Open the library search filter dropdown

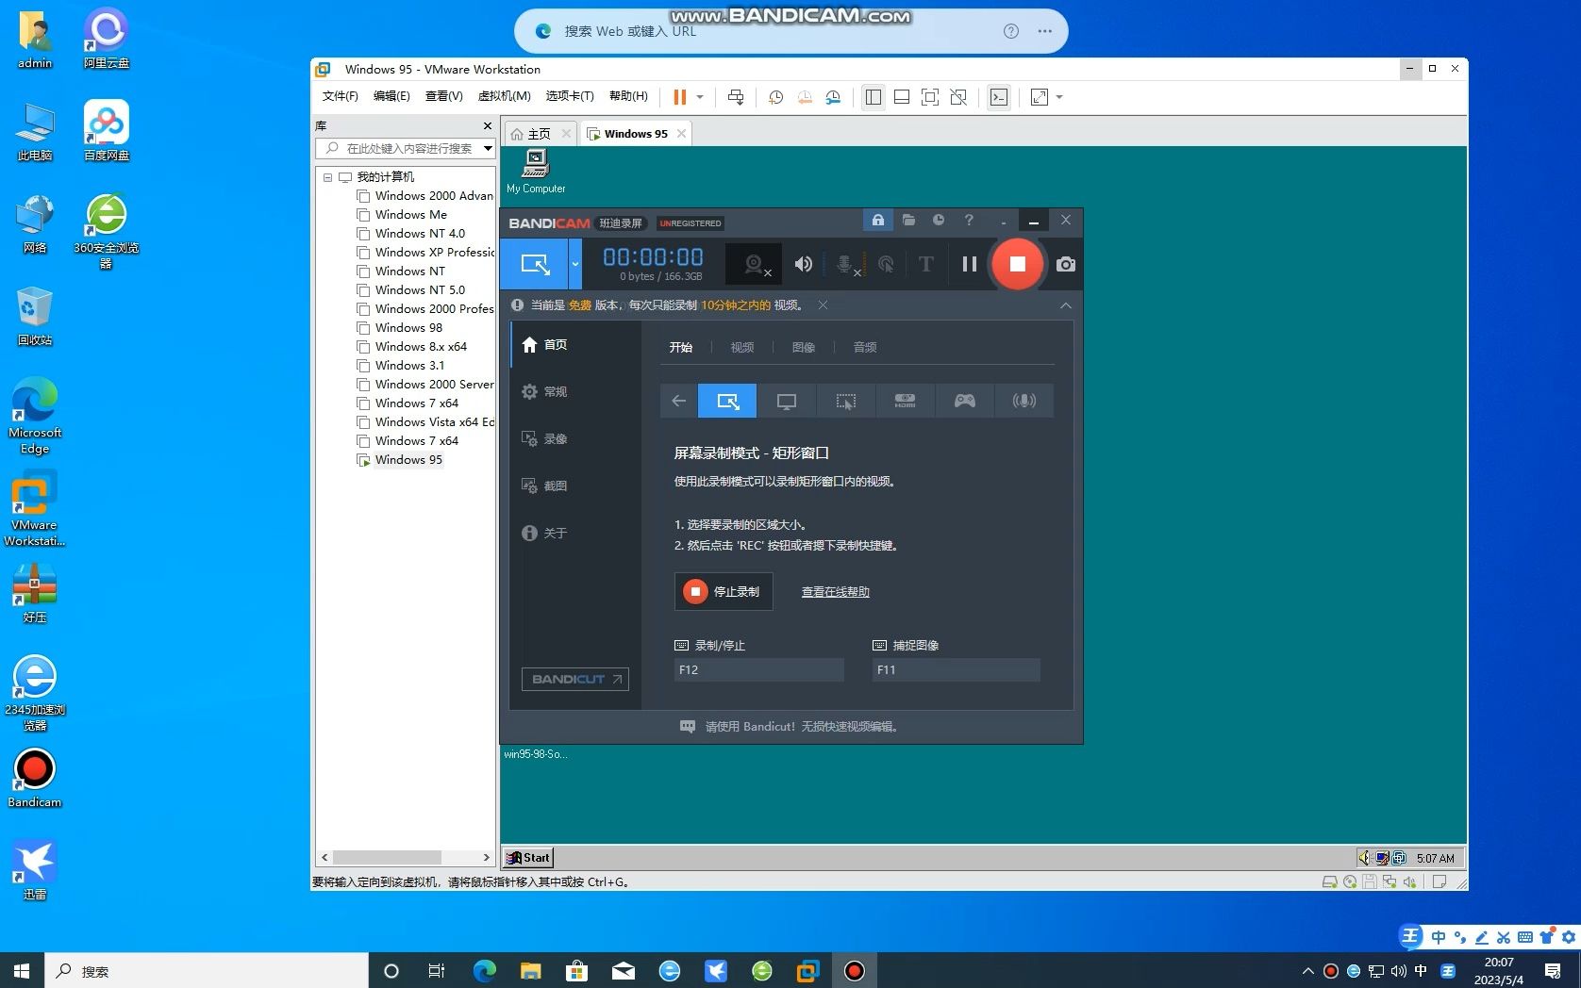click(488, 148)
